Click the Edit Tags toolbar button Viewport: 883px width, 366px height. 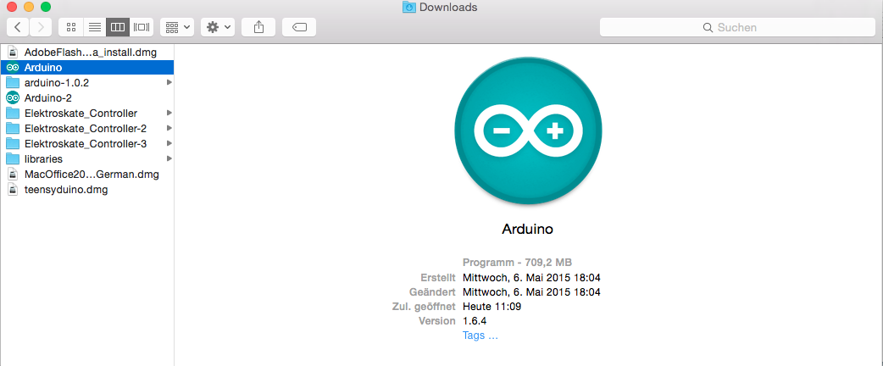coord(299,27)
